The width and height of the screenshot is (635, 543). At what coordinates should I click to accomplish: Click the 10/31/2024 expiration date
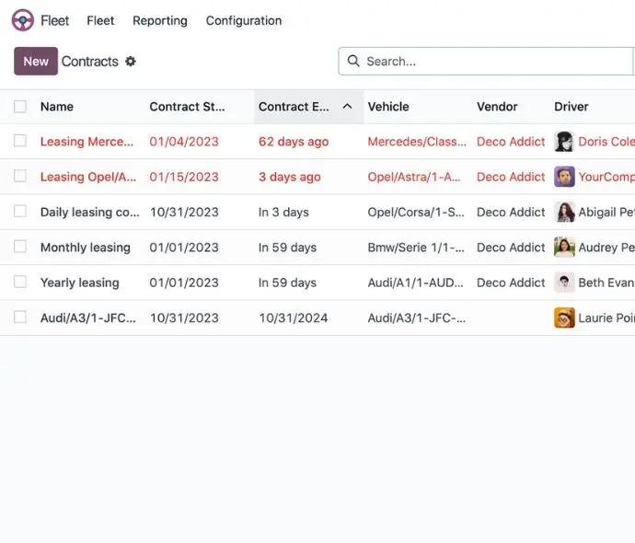tap(294, 318)
